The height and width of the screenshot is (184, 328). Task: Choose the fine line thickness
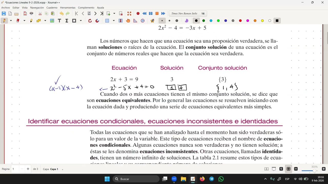tap(162, 21)
